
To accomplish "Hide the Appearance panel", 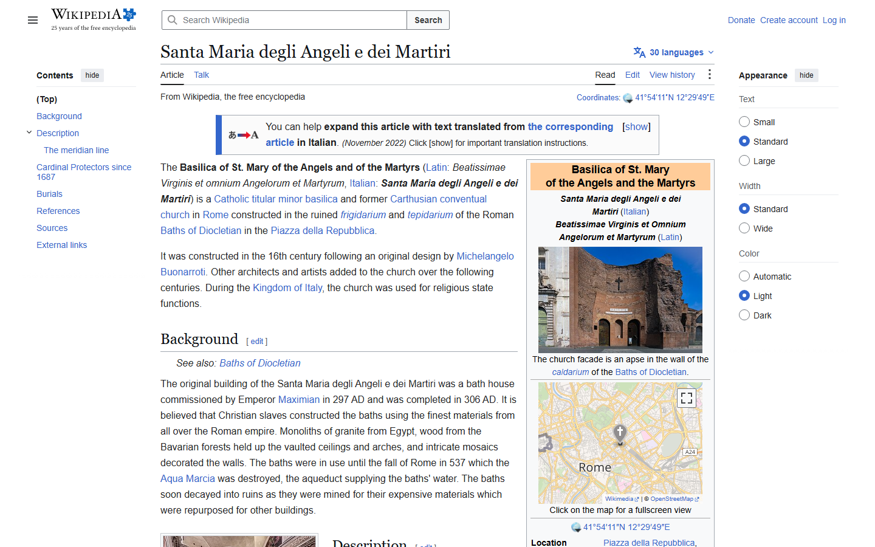I will (x=806, y=75).
